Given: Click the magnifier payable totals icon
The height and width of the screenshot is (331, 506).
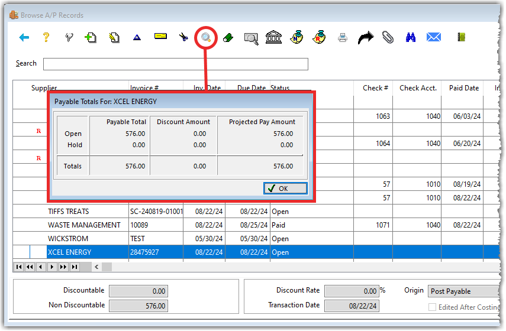Looking at the screenshot, I should (206, 38).
